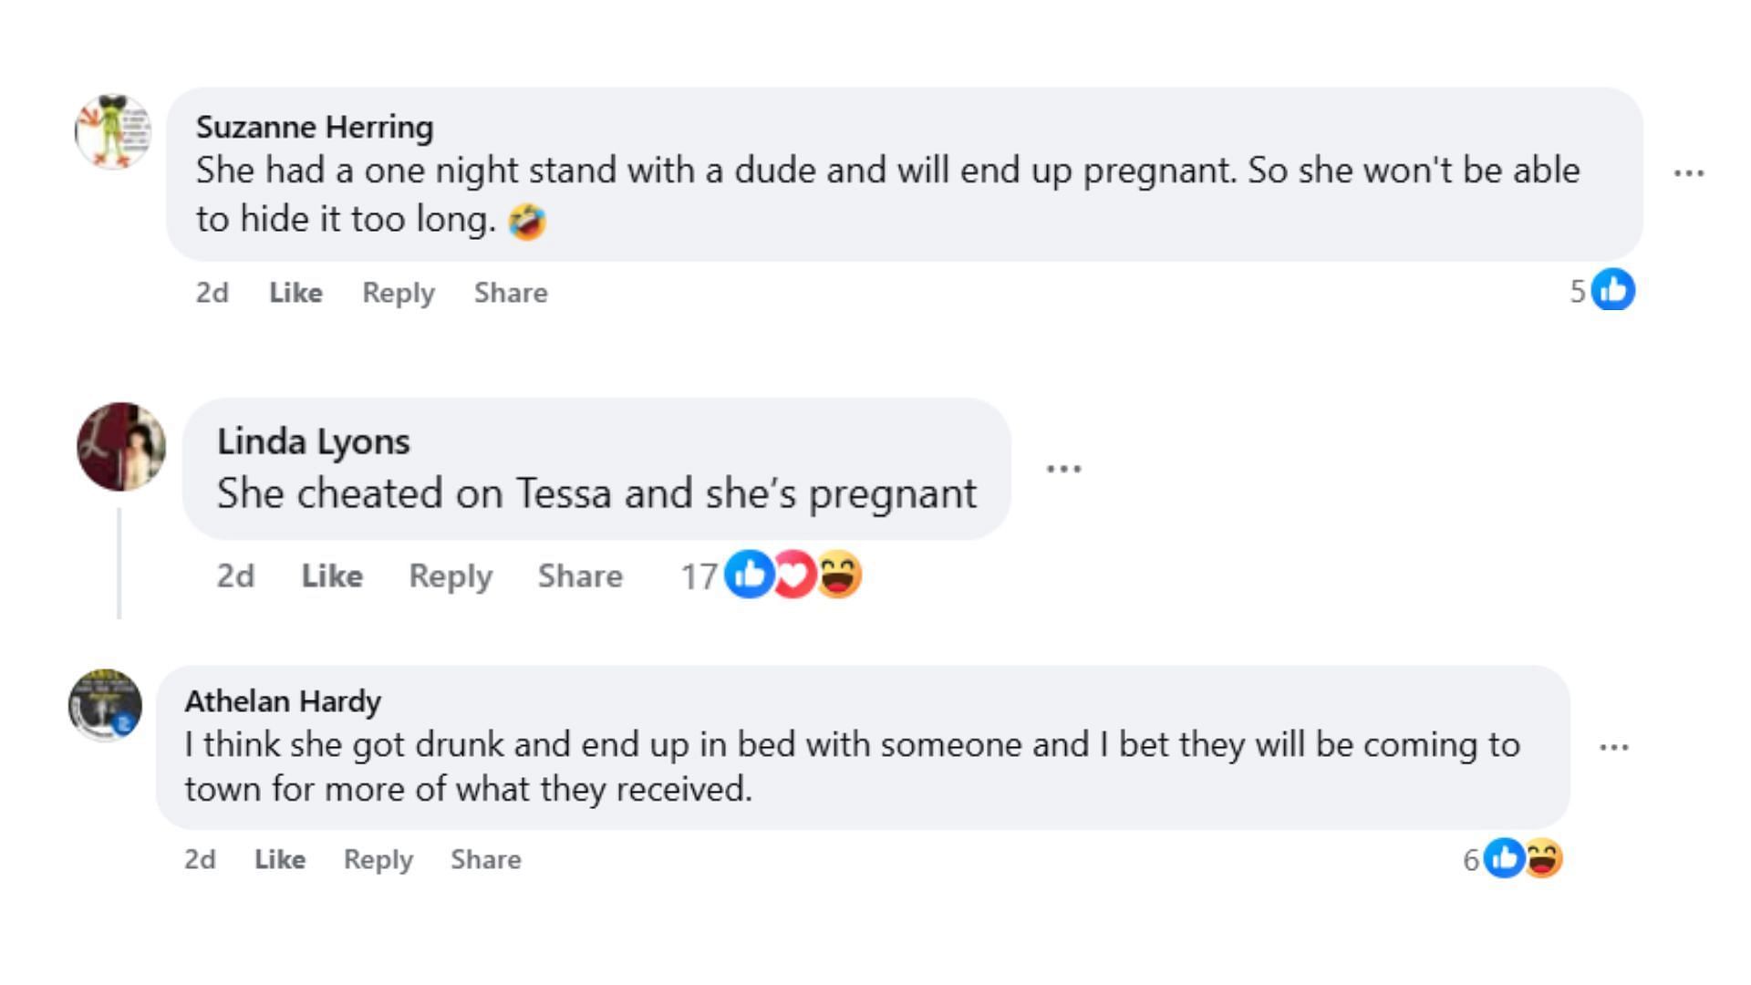
Task: View the thumbs-up reaction on Suzanne's comment
Action: [1613, 291]
